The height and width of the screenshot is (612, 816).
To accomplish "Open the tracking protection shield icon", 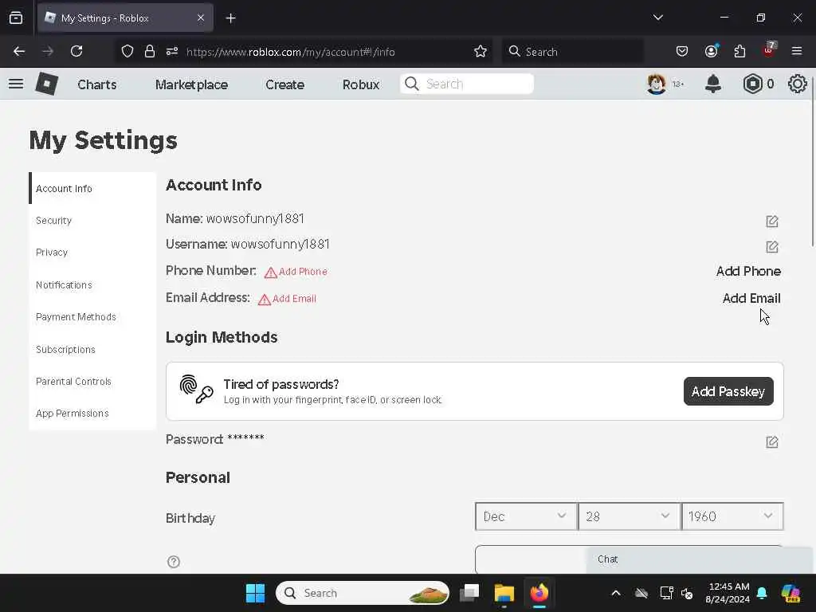I will tap(127, 51).
